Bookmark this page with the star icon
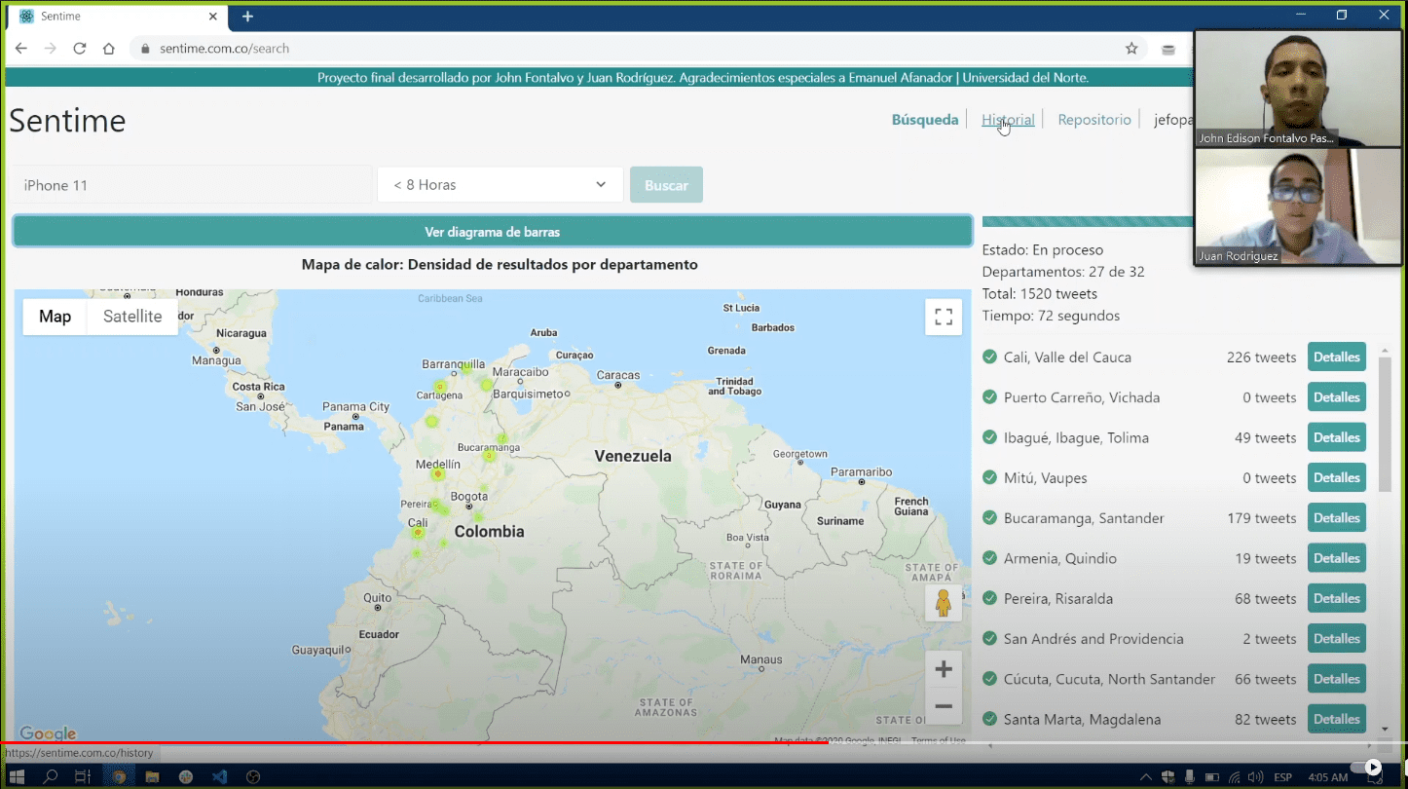This screenshot has width=1408, height=789. (1131, 49)
